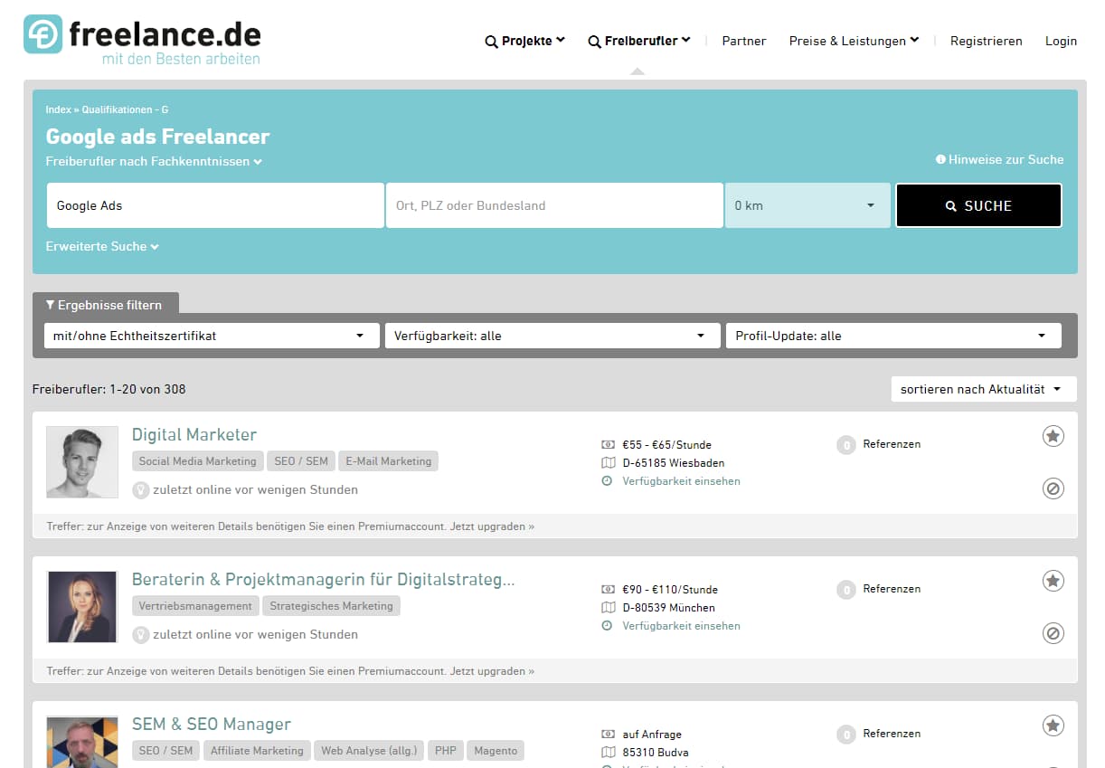Image resolution: width=1105 pixels, height=768 pixels.
Task: Click the Ort, PLZ oder Bundesland field
Action: click(554, 205)
